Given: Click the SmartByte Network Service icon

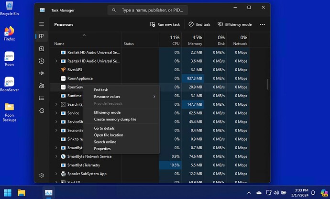Looking at the screenshot, I should [x=63, y=156].
